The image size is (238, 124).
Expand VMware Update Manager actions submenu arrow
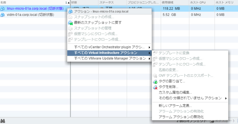[x=149, y=59]
